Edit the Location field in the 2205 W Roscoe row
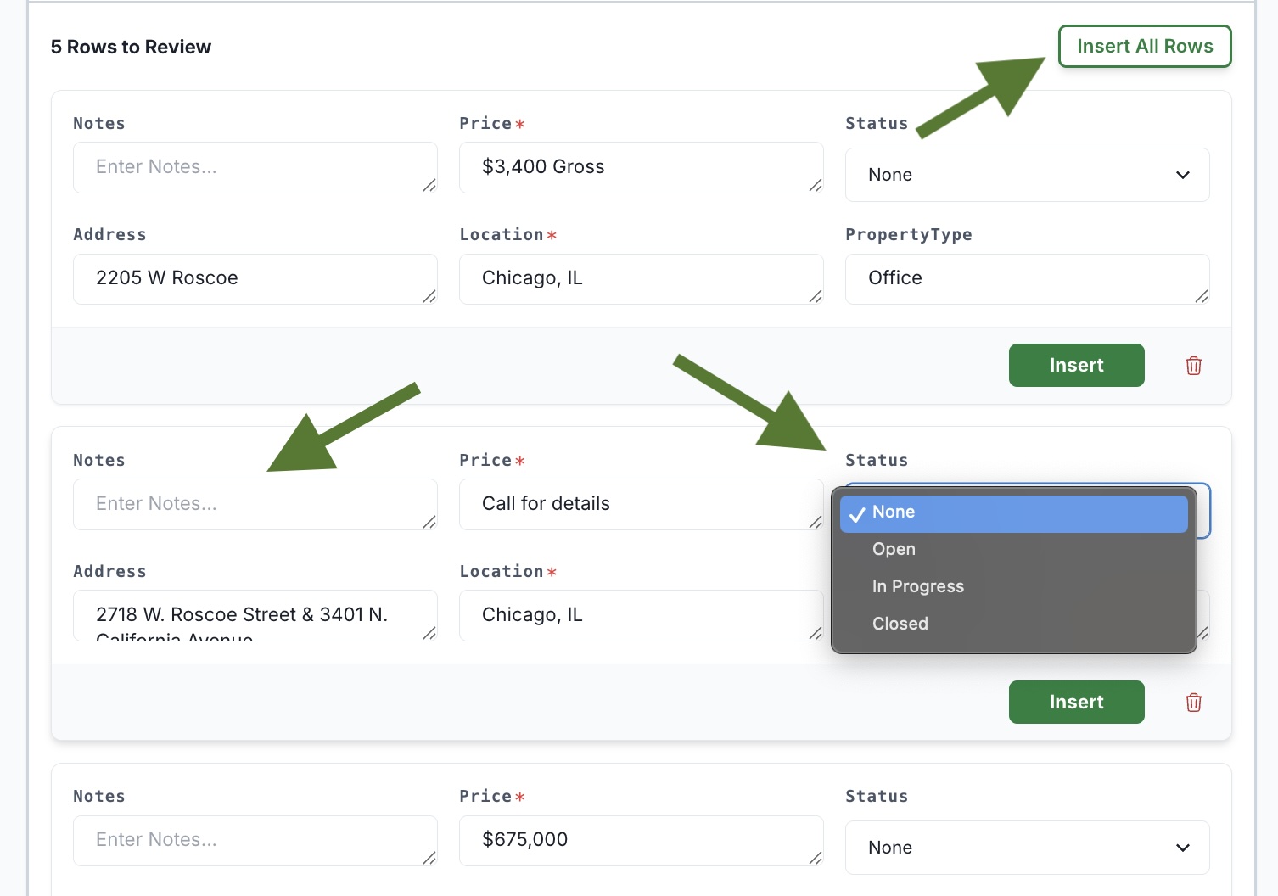 641,278
